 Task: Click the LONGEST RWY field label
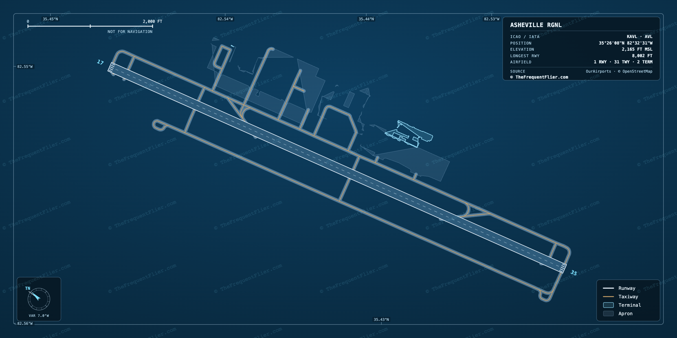tap(525, 56)
